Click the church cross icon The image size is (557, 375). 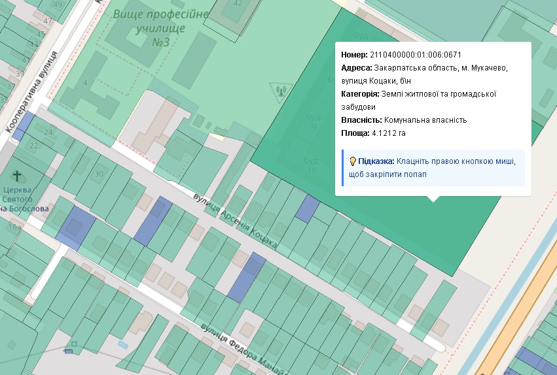coord(18,176)
